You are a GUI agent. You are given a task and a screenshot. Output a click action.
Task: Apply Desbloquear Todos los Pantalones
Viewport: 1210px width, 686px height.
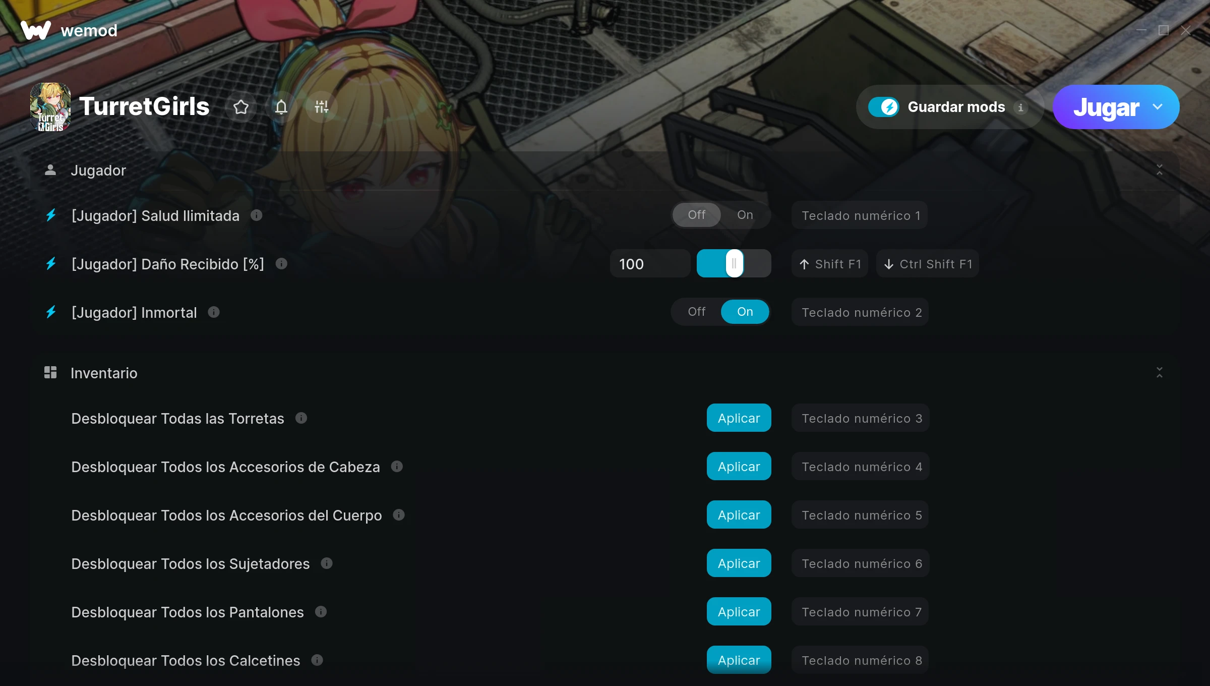point(739,612)
